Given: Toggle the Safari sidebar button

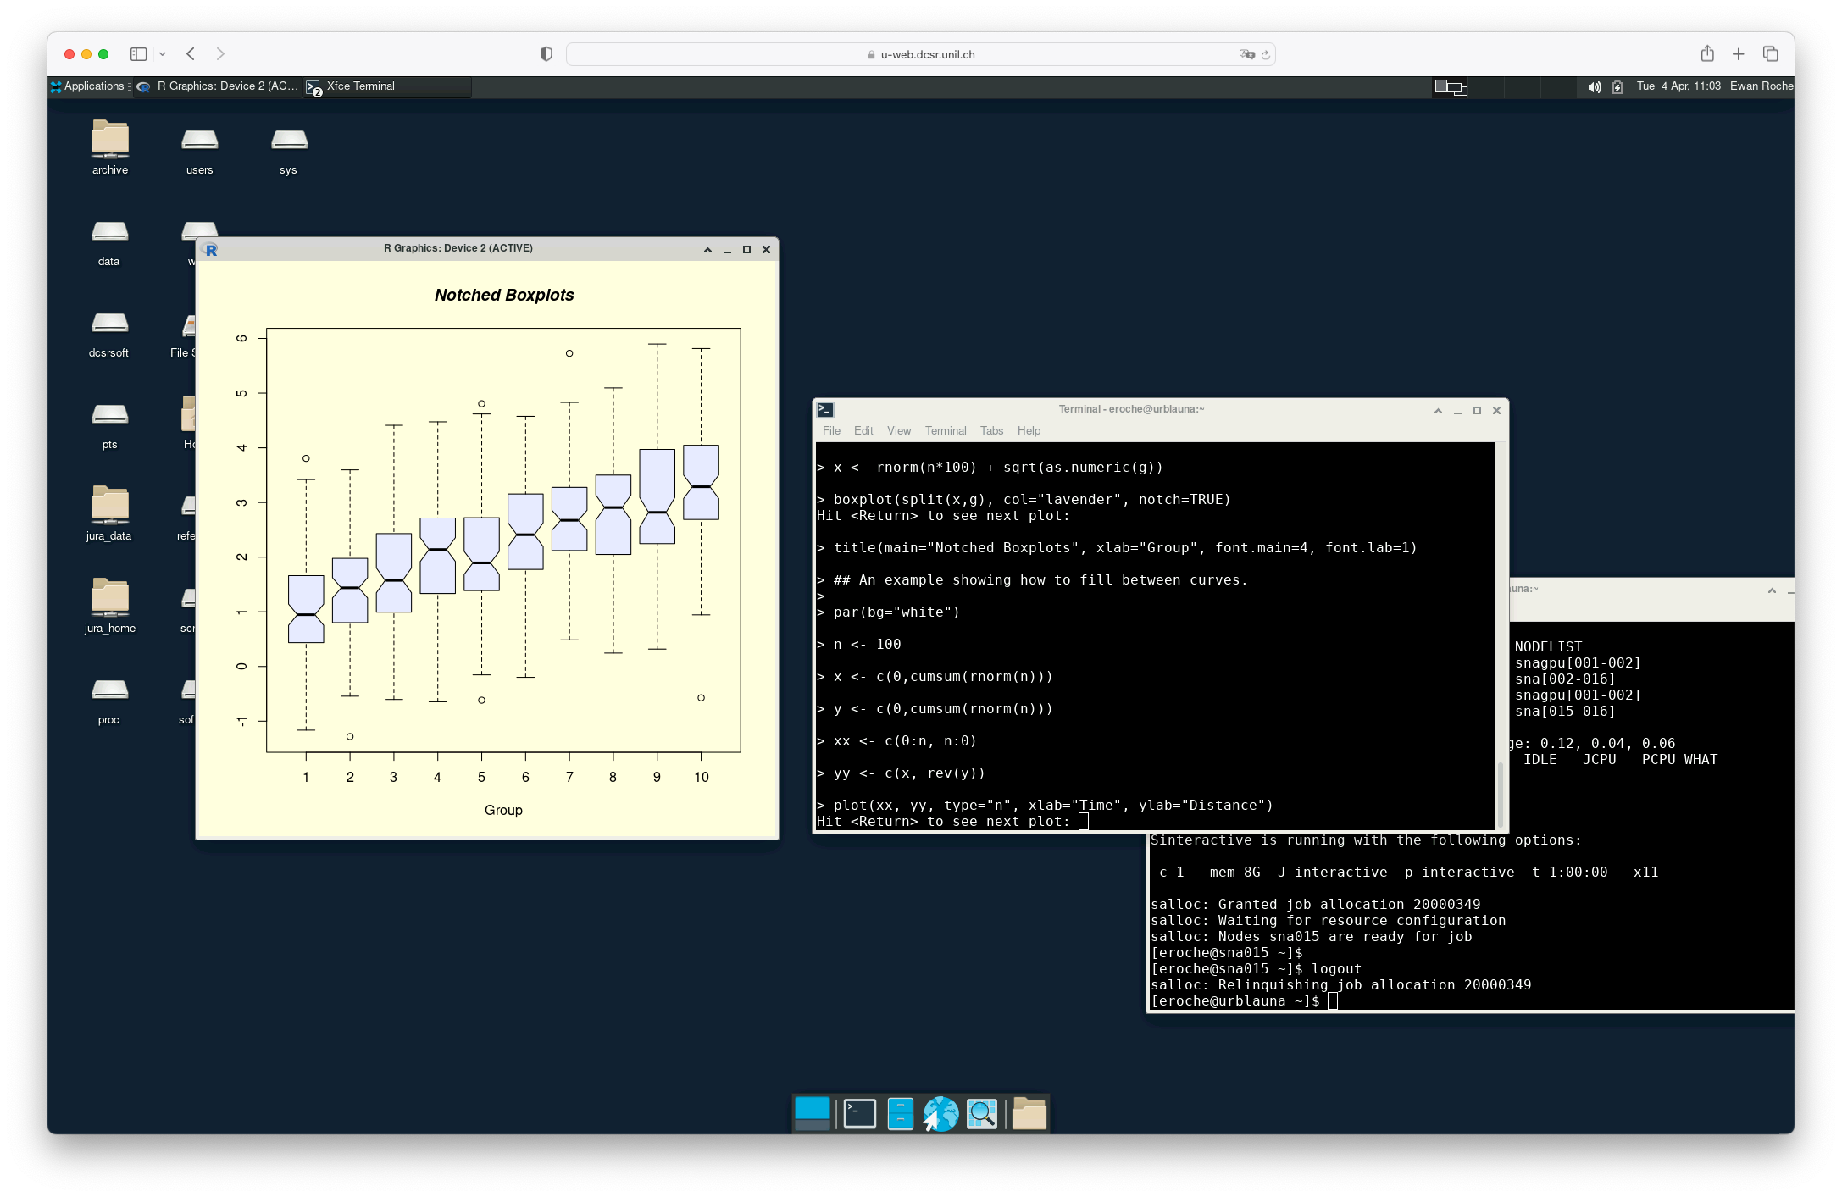Looking at the screenshot, I should point(139,54).
